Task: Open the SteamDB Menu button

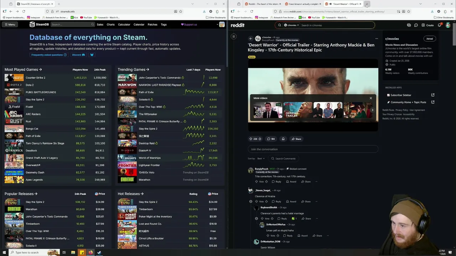Action: [10, 25]
